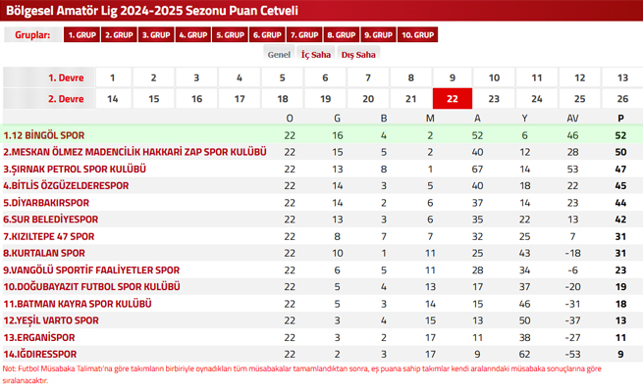
Task: Open the 10. GRUP table
Action: pos(417,34)
